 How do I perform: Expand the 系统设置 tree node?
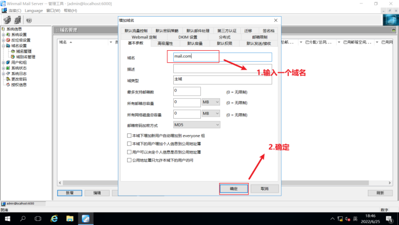pyautogui.click(x=3, y=35)
